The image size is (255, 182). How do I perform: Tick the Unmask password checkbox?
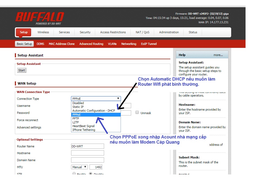click(137, 112)
